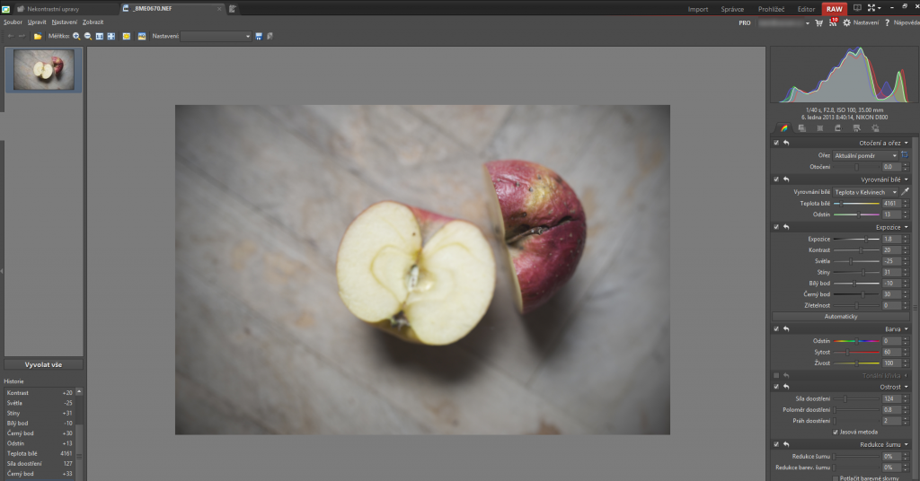Uncheck the Jasová metoda checkbox
The width and height of the screenshot is (920, 481).
(836, 432)
